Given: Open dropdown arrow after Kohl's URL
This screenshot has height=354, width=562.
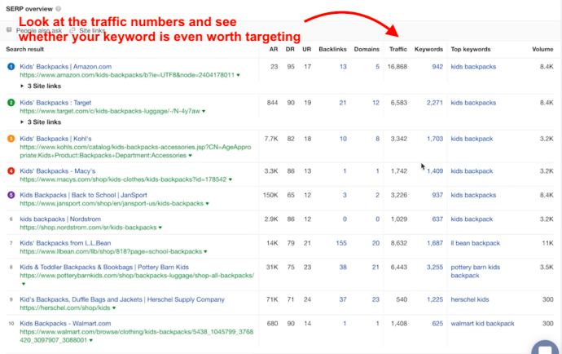Looking at the screenshot, I should [x=191, y=156].
